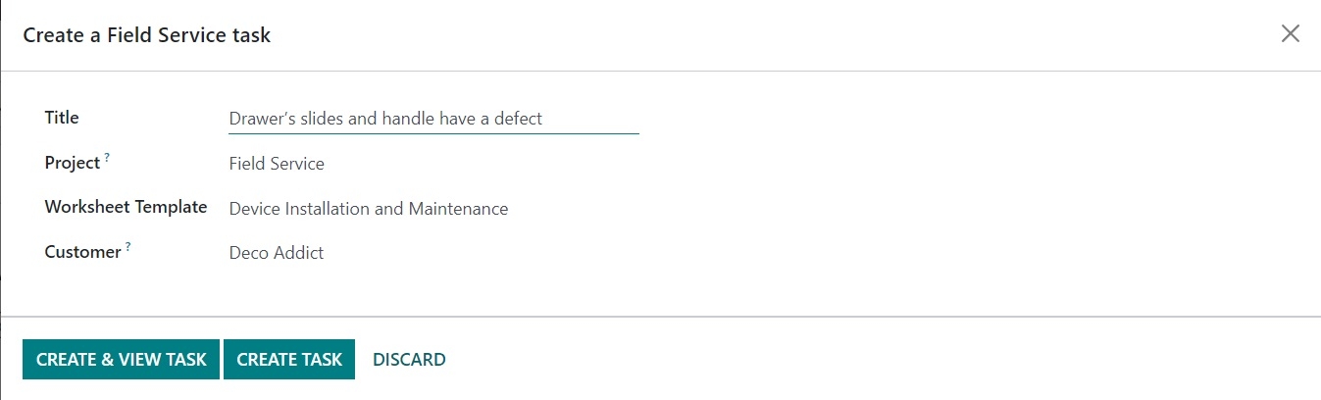The height and width of the screenshot is (400, 1321).
Task: Place cursor after the word 'defect' in Title
Action: [x=544, y=119]
